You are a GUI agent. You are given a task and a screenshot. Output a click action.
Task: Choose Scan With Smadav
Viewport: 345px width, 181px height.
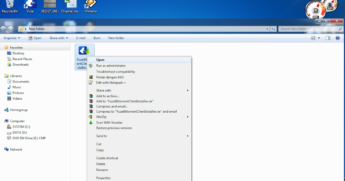[x=139, y=122]
